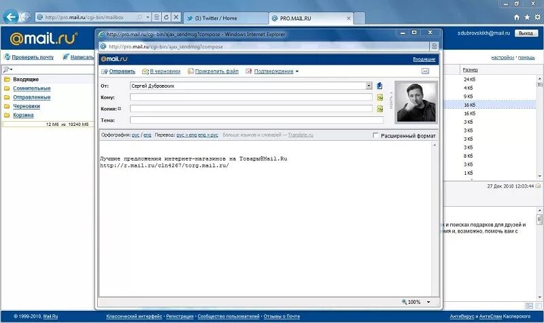Click the confirmation icon beside Подтверждение
Screen dimensions: 544x323
[x=248, y=71]
